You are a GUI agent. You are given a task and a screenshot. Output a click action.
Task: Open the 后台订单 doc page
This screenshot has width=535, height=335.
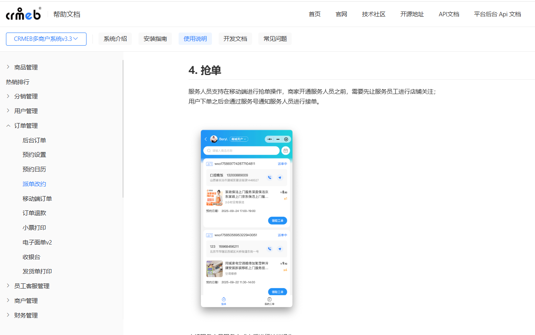click(x=34, y=141)
